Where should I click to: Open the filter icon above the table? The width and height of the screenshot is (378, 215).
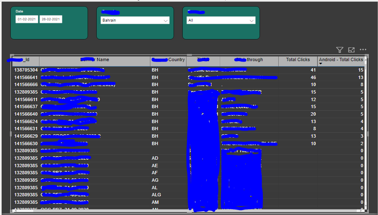(x=340, y=50)
